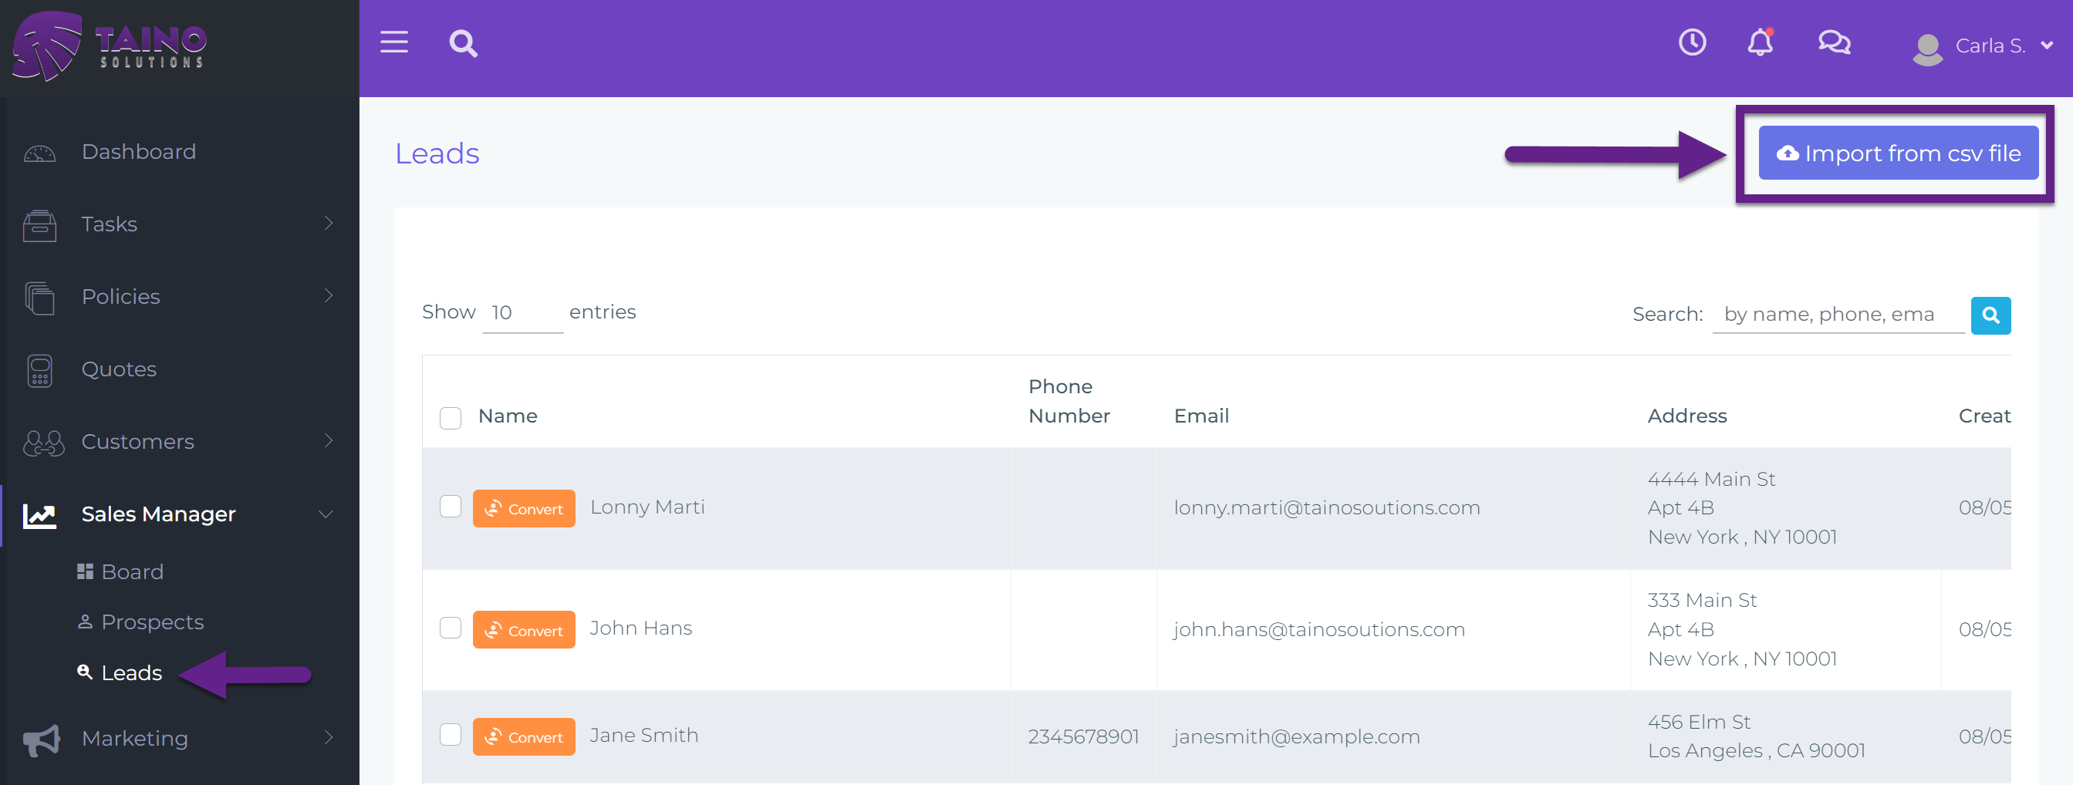Click phone number 2345678901

click(1083, 736)
